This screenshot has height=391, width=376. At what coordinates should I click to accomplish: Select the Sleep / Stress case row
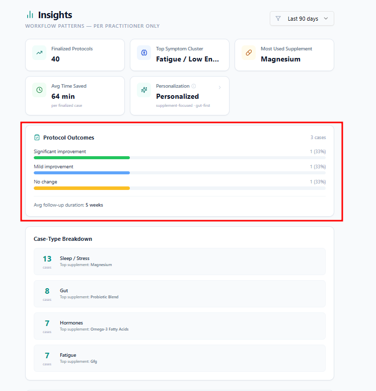point(179,261)
